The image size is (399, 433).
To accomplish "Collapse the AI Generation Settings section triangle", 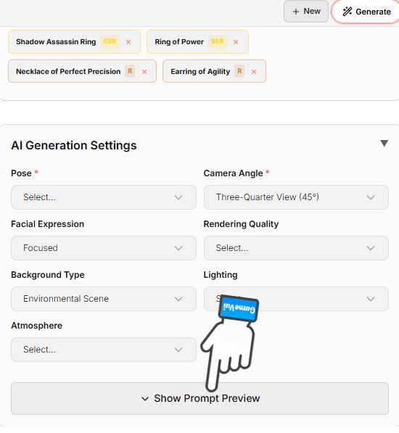I will 384,143.
